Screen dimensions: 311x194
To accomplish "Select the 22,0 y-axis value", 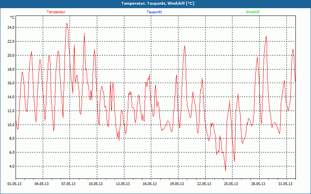I will [11, 42].
